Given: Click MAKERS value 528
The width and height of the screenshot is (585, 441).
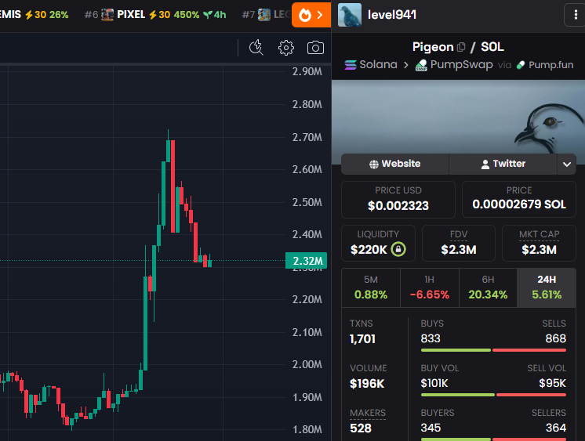Looking at the screenshot, I should (361, 428).
